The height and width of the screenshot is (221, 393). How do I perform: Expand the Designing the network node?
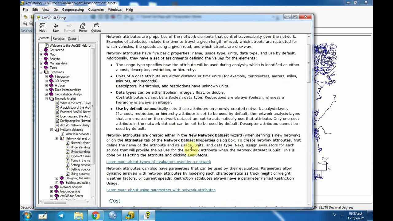[57, 178]
